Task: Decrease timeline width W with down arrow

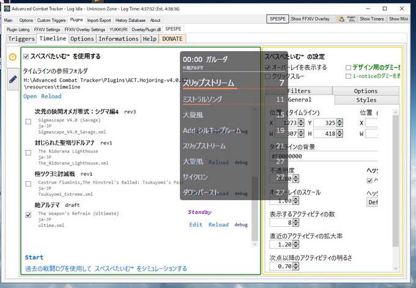Action: (x=301, y=135)
